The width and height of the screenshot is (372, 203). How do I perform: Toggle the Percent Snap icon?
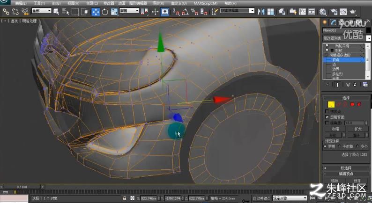pyautogui.click(x=194, y=12)
